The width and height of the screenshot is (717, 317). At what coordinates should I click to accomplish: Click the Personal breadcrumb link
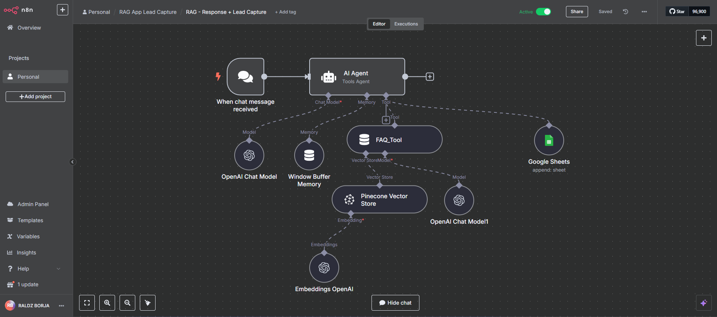[x=96, y=12]
